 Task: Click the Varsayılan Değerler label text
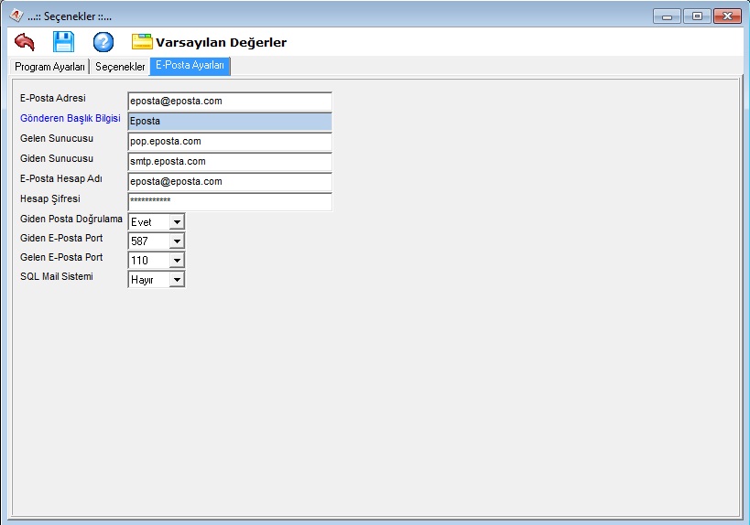pos(221,42)
